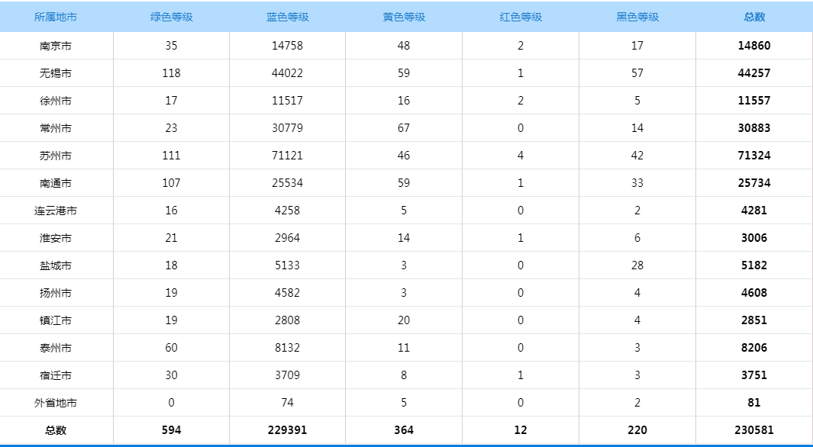
Task: Select the 蓝色等级 column header
Action: pos(287,17)
